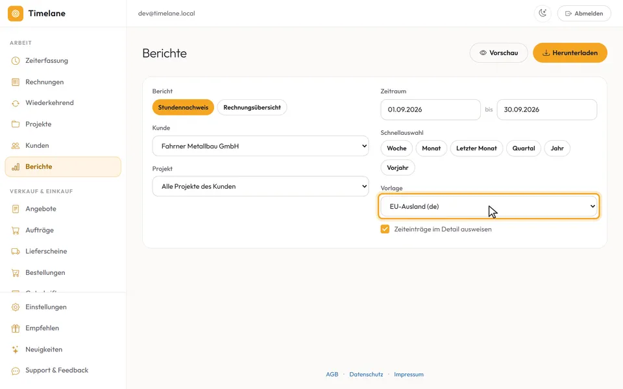Open the Impressum footer link
The width and height of the screenshot is (623, 389).
[x=409, y=374]
